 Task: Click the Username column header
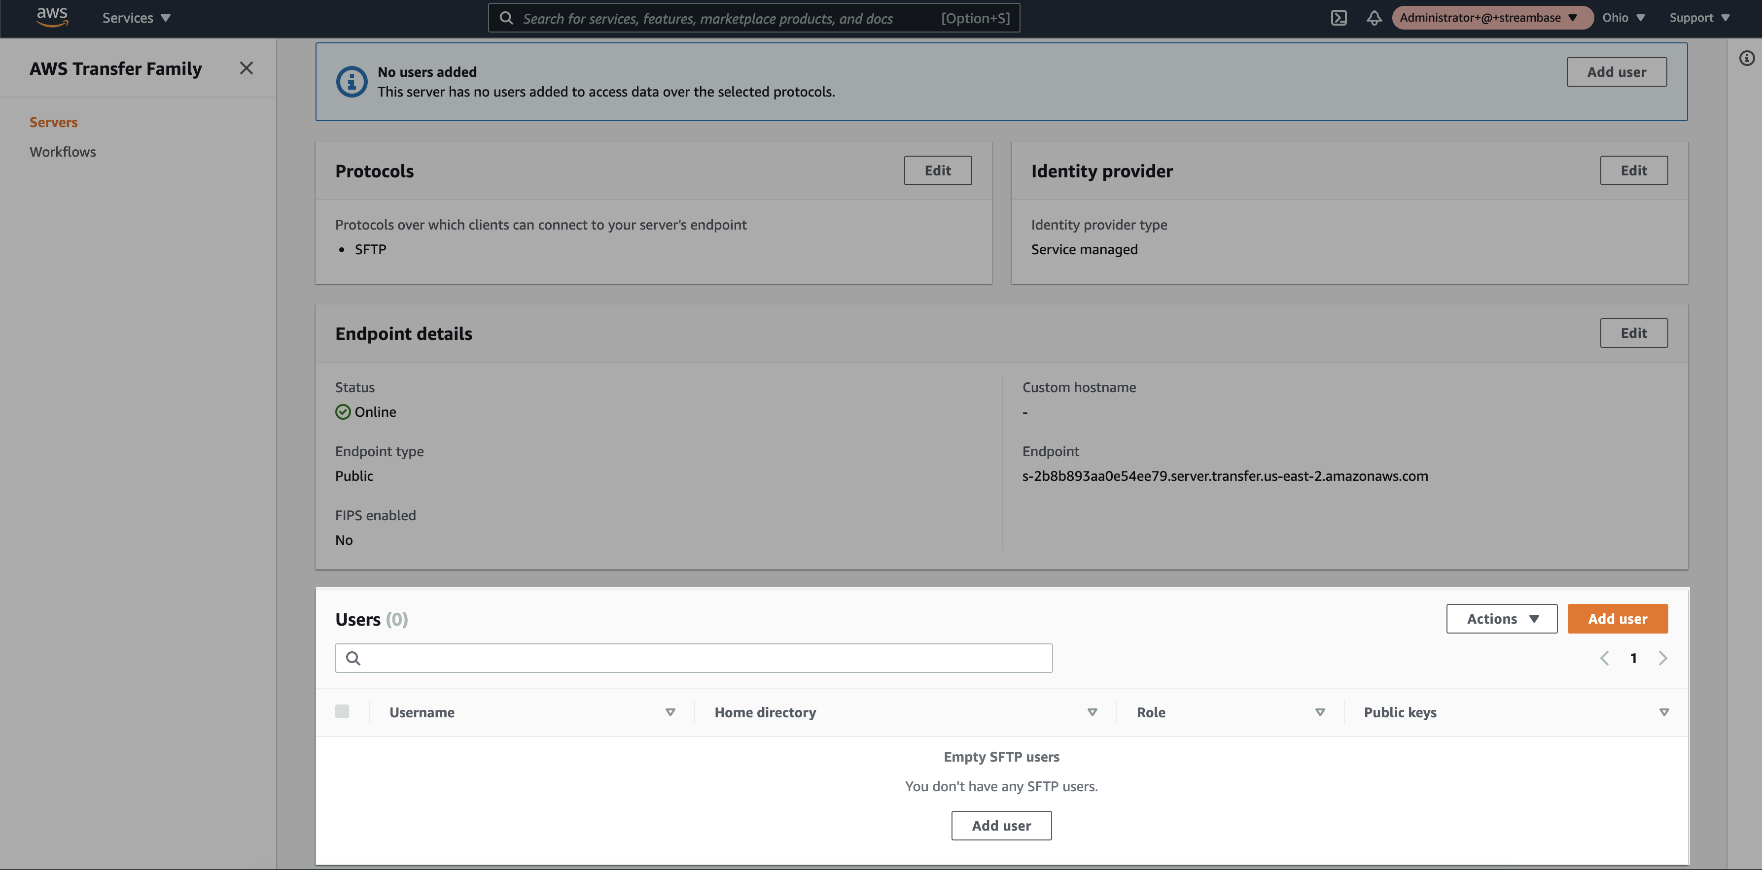click(x=422, y=712)
